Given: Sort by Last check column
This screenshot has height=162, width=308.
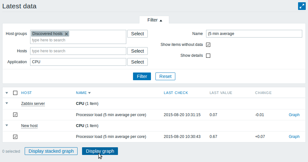Looking at the screenshot, I should coord(176,93).
